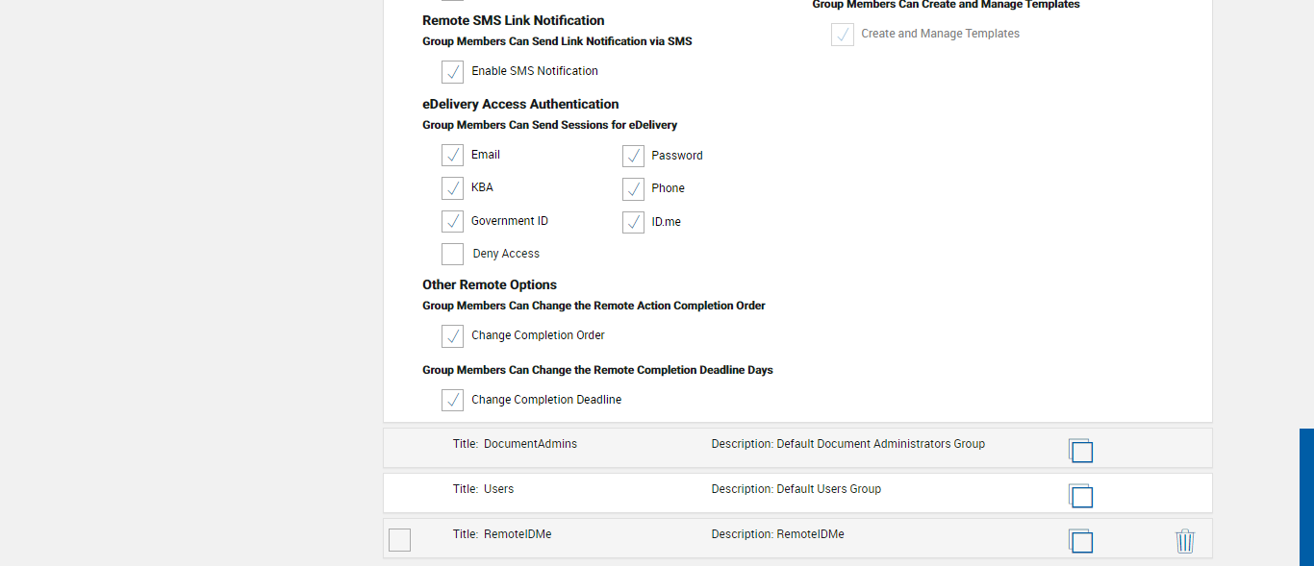
Task: Toggle Change Completion Deadline checkbox
Action: pyautogui.click(x=452, y=400)
